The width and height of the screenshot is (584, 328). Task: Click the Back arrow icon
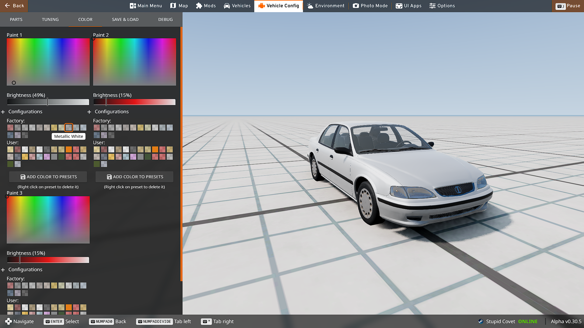pos(7,6)
